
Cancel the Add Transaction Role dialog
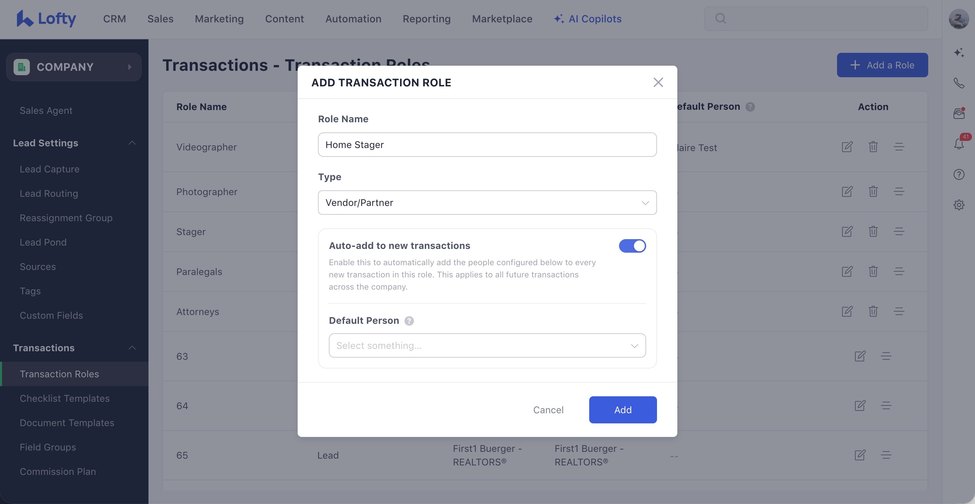coord(548,410)
